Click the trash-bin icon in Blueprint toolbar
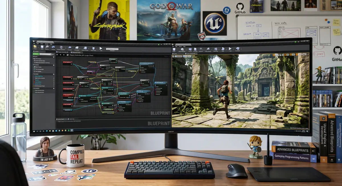The image size is (342, 186). pyautogui.click(x=93, y=48)
